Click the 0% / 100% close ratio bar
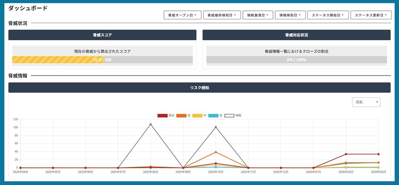The width and height of the screenshot is (399, 185). [296, 60]
